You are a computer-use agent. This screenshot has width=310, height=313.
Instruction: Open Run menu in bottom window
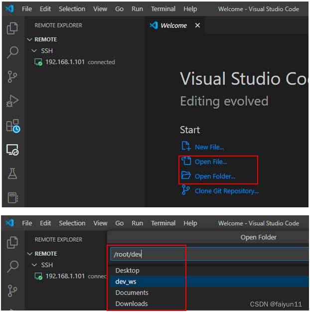(138, 223)
